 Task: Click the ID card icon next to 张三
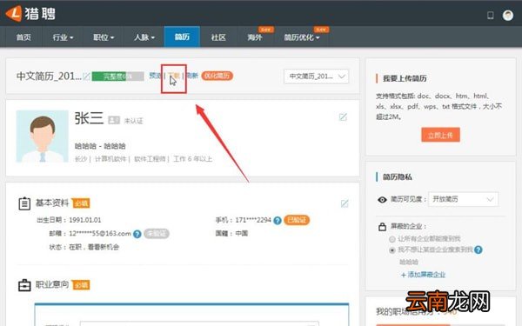(x=114, y=120)
